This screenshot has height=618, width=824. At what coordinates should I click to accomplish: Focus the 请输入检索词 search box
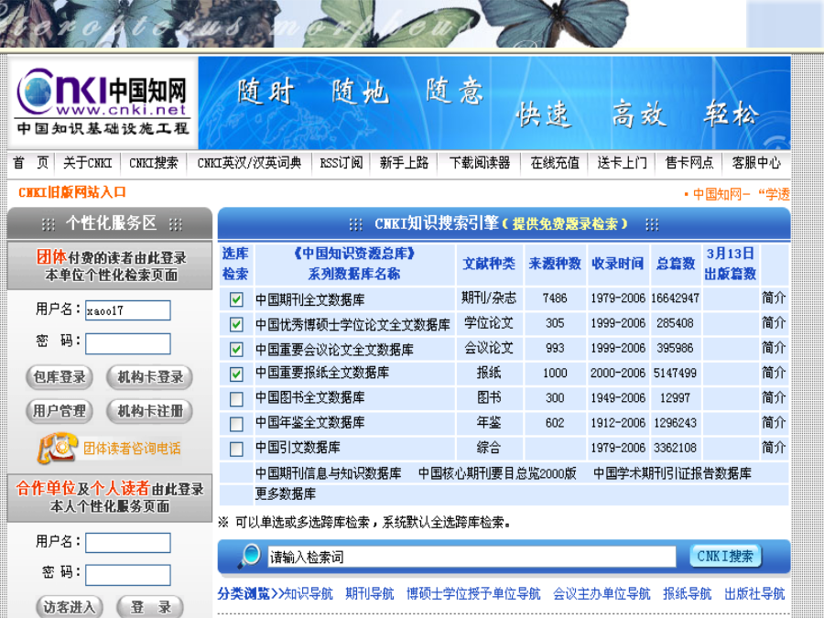click(x=472, y=557)
